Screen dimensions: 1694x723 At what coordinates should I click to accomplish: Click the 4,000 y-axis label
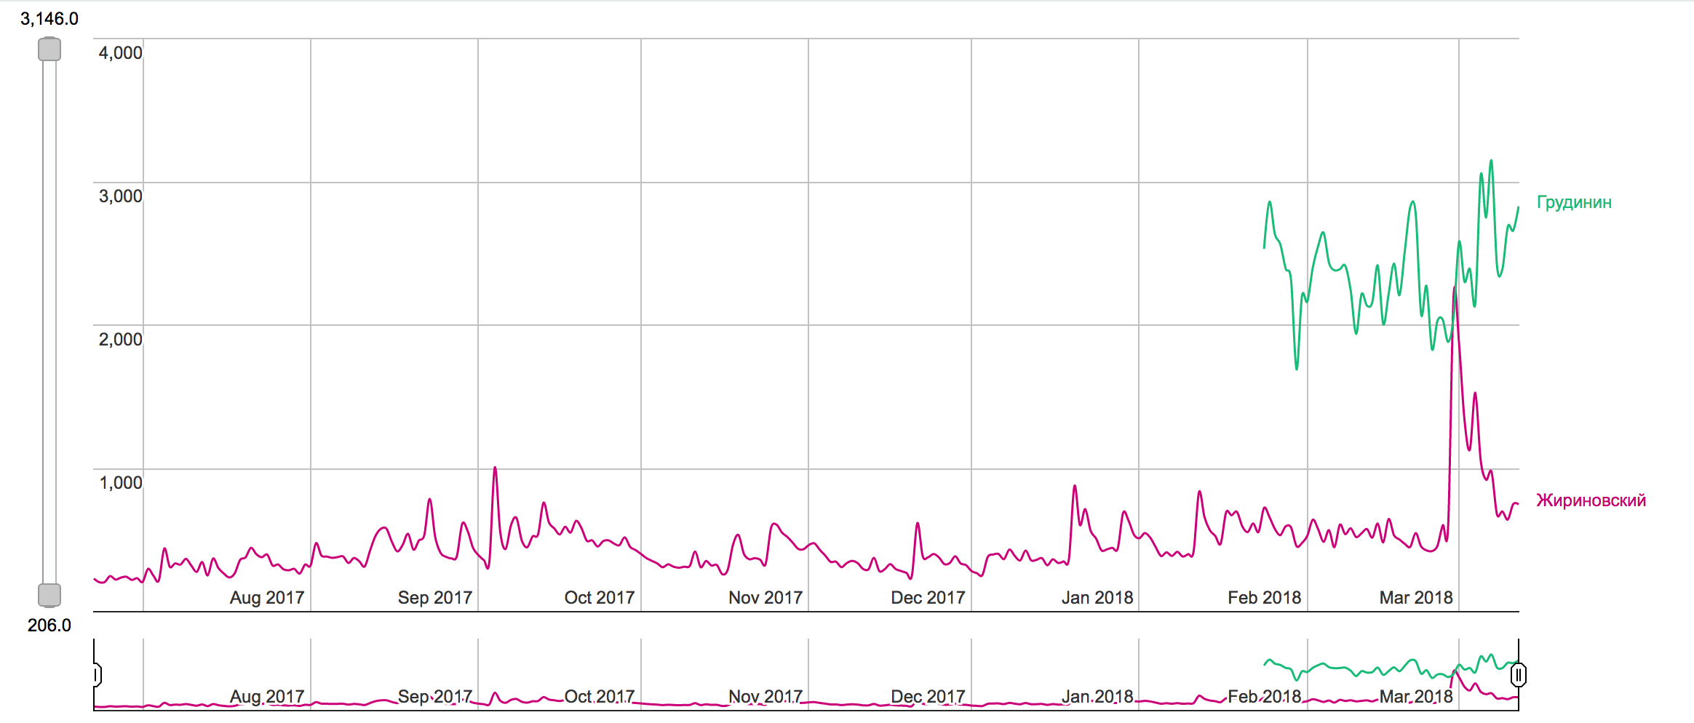coord(121,52)
